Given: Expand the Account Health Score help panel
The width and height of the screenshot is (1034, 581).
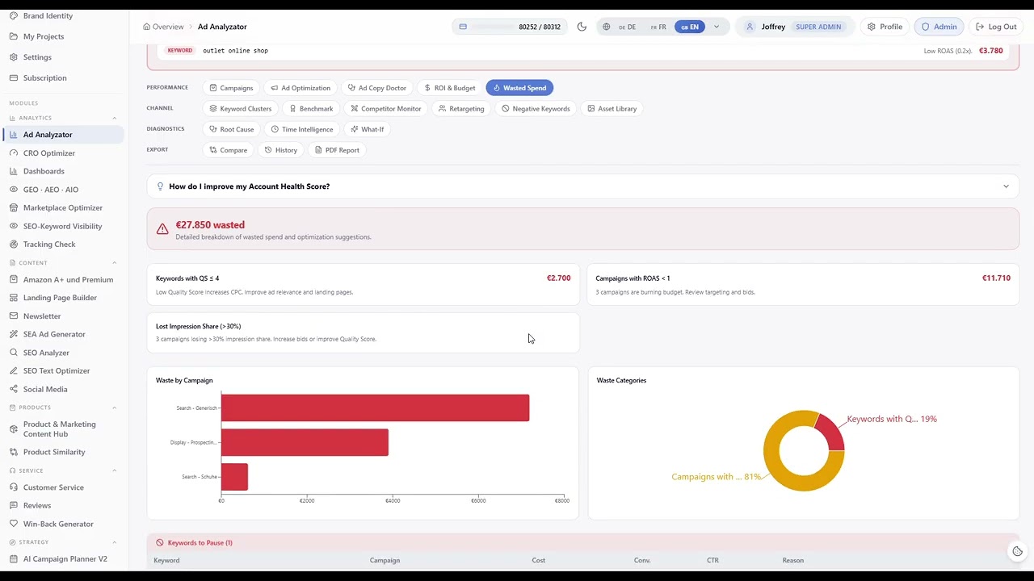Looking at the screenshot, I should (582, 186).
